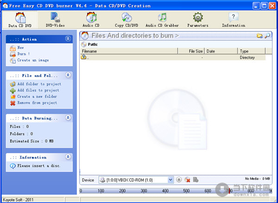Image resolution: width=278 pixels, height=203 pixels.
Task: Click the folder icon in files header
Action: point(259,36)
